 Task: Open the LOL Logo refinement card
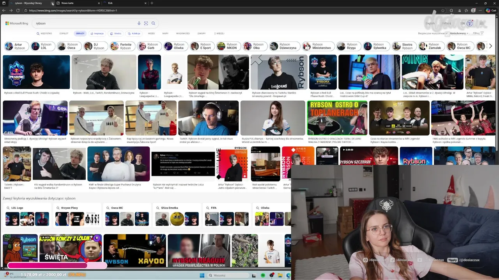27,215
